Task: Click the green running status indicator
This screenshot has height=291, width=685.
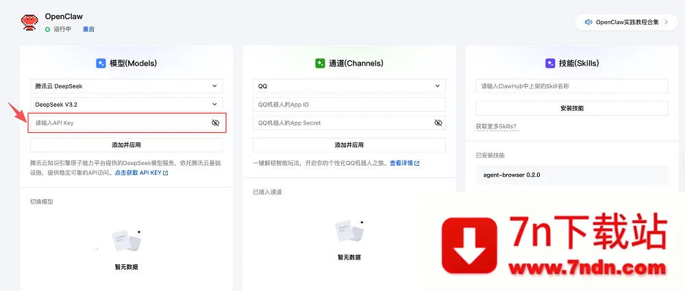Action: [47, 29]
